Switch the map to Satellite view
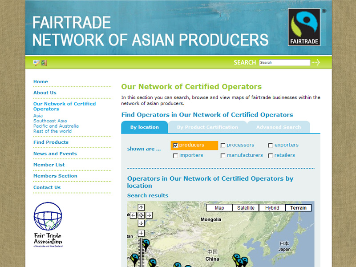The image size is (356, 267). pos(246,208)
